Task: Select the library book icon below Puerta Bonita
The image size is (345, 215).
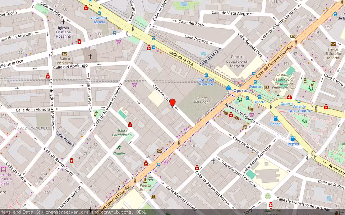Action: (x=153, y=197)
